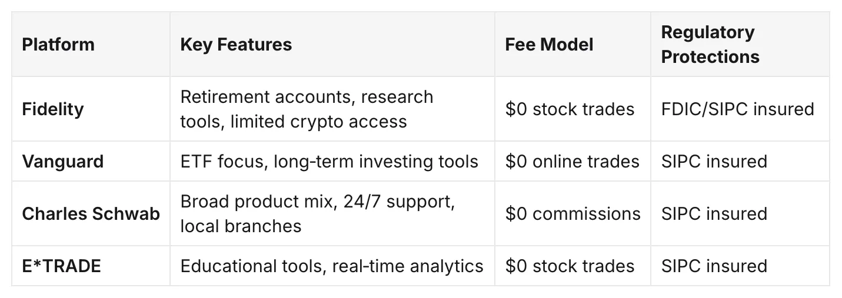Select Vanguard's ETF focus features text
This screenshot has width=842, height=298.
pyautogui.click(x=330, y=161)
